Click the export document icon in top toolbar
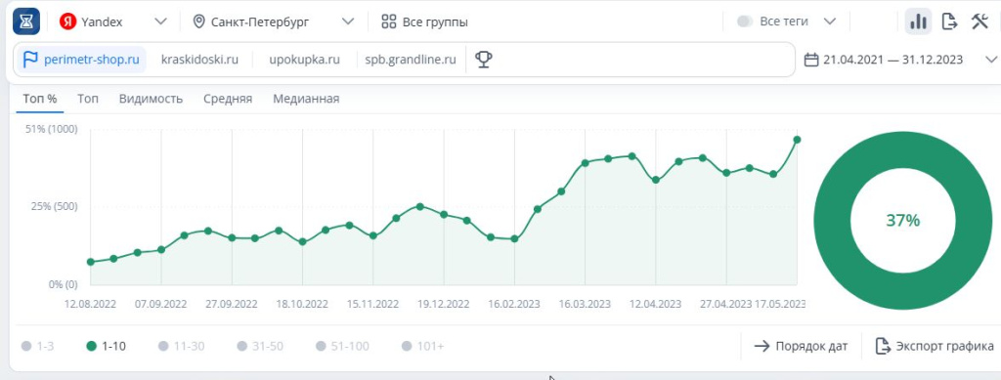Screen dimensions: 1001x380 pos(950,21)
